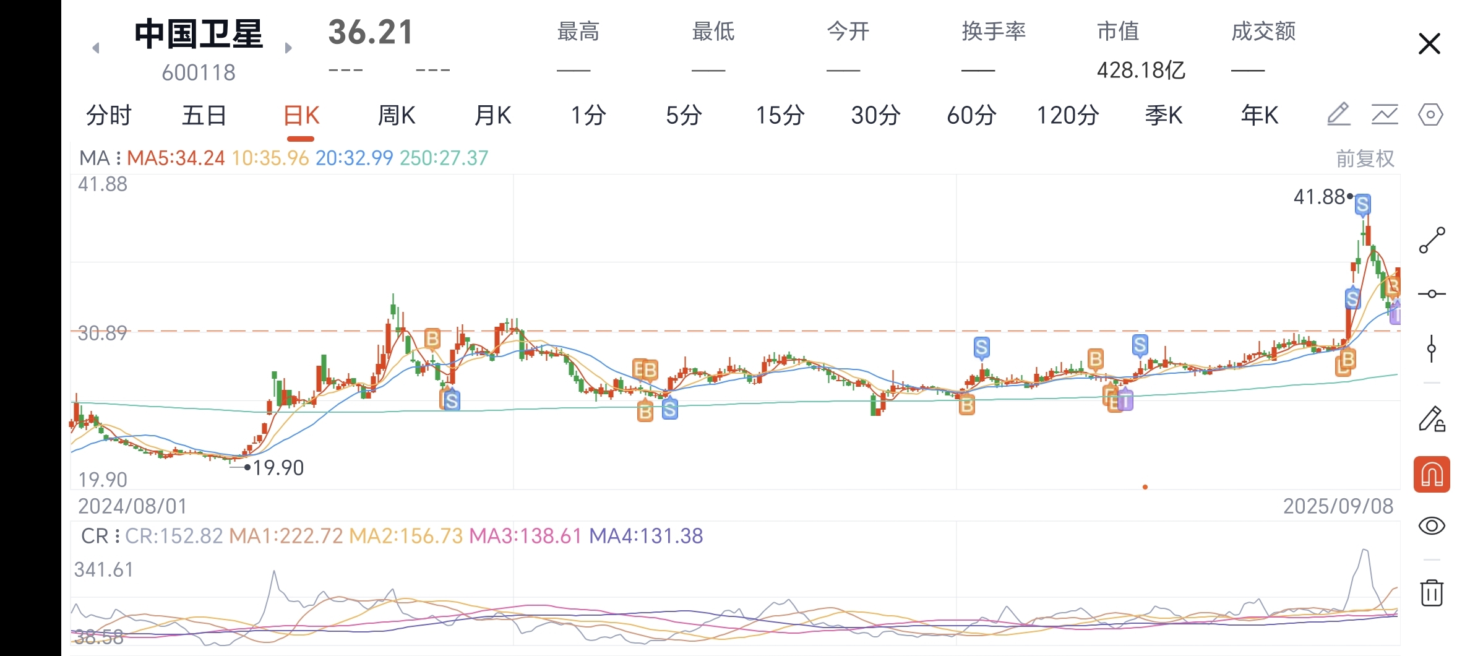This screenshot has width=1470, height=656.
Task: Tap the 换手率 label
Action: (994, 31)
